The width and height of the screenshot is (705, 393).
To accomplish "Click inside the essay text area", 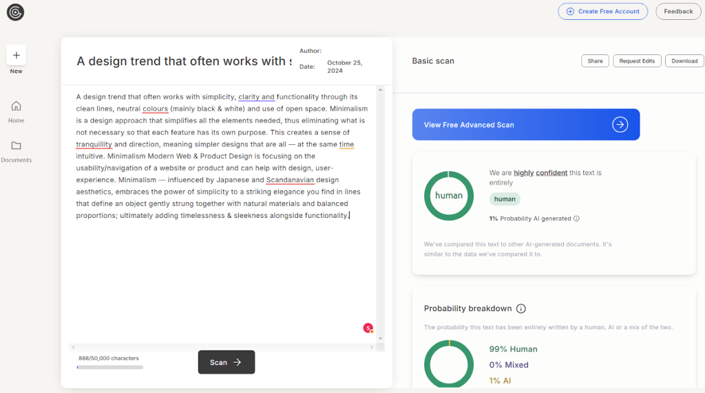I will tap(222, 215).
